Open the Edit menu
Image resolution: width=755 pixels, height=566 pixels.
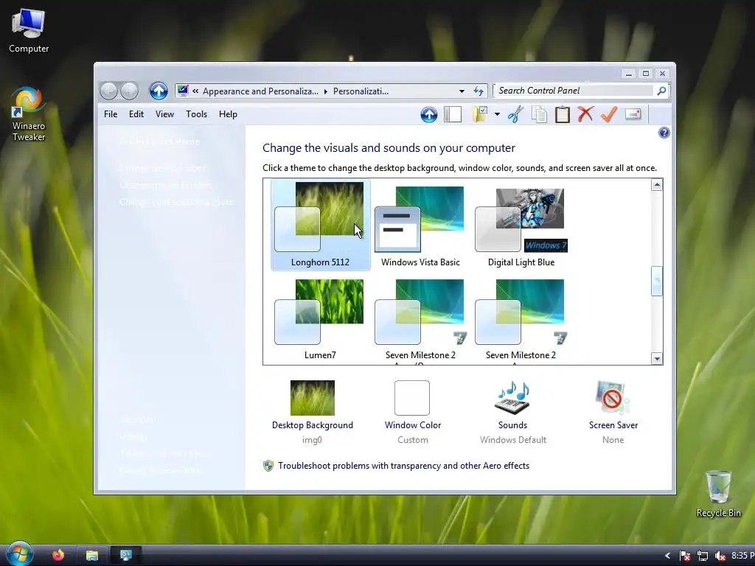point(136,114)
